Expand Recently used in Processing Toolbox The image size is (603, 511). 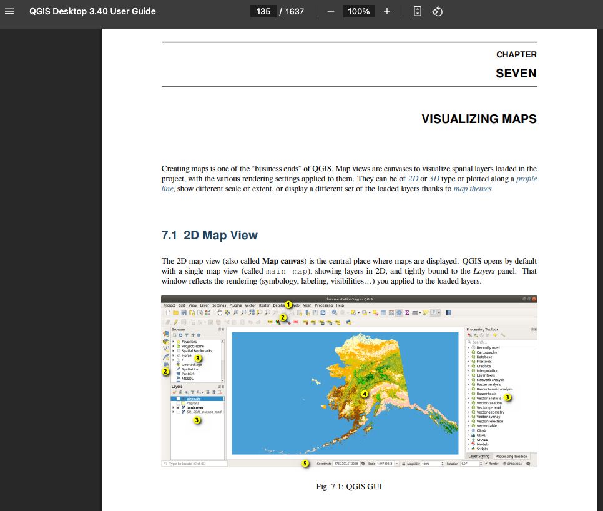click(468, 348)
